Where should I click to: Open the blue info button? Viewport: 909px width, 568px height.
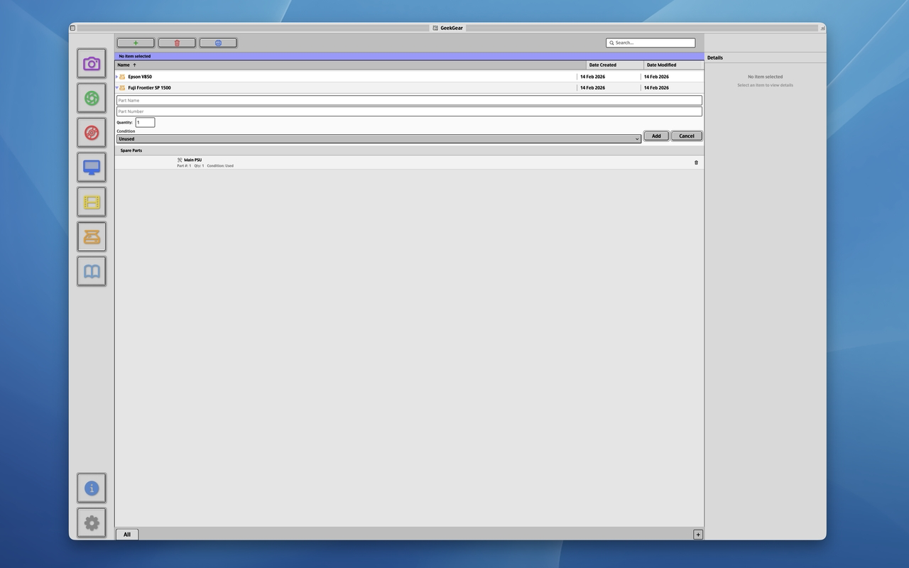[x=92, y=488]
